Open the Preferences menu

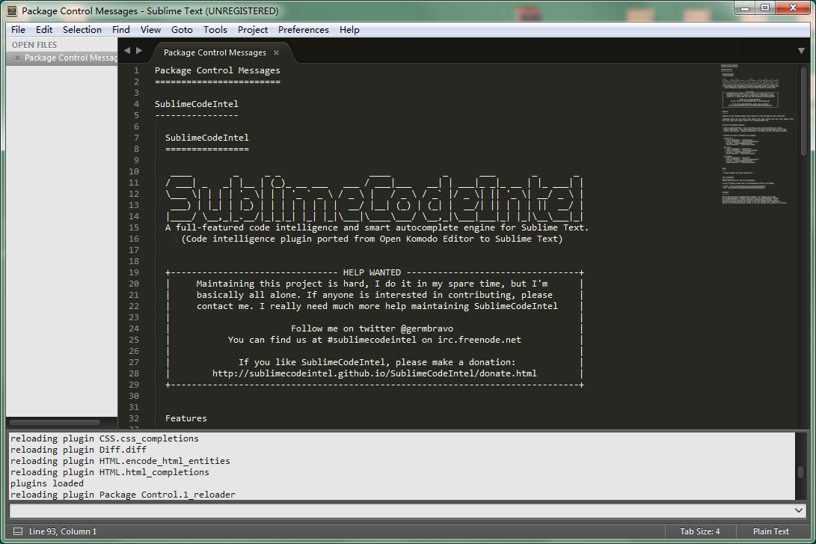click(x=303, y=30)
